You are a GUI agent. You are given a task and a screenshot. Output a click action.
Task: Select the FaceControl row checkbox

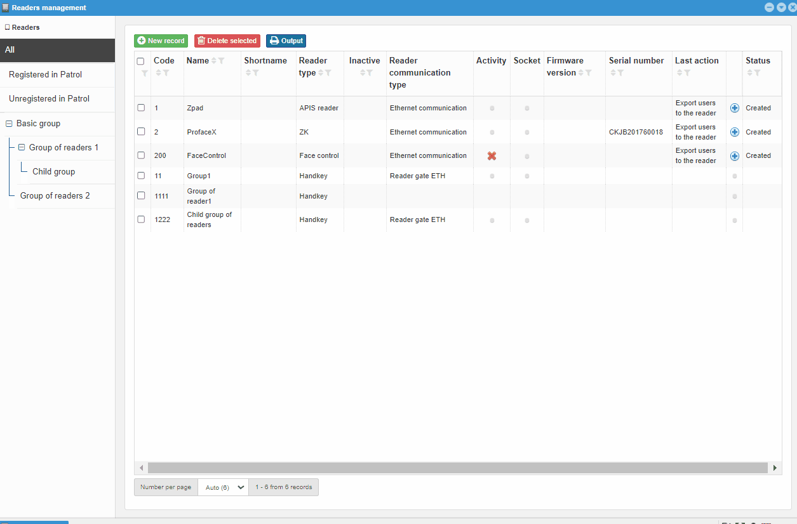(x=141, y=155)
